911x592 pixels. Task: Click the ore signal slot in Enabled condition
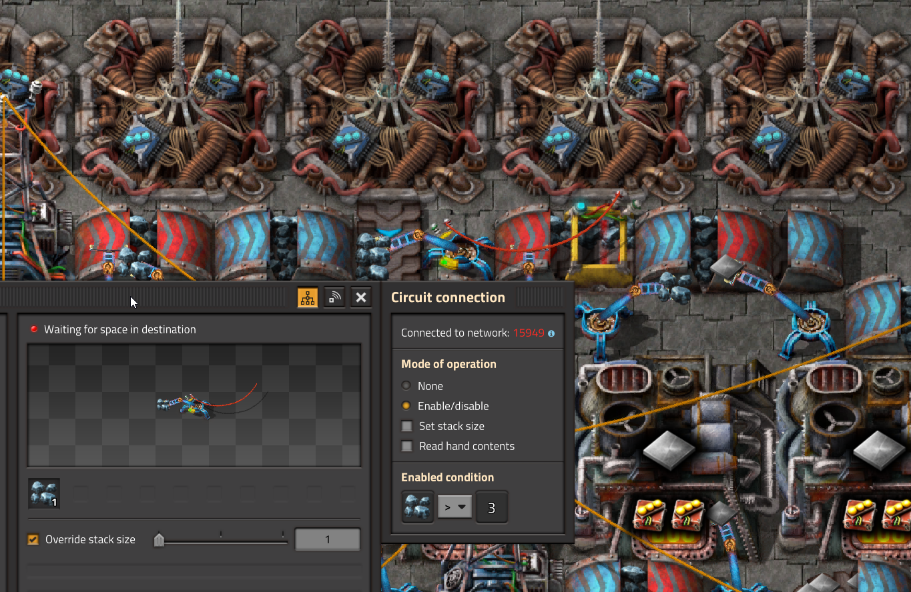point(418,507)
